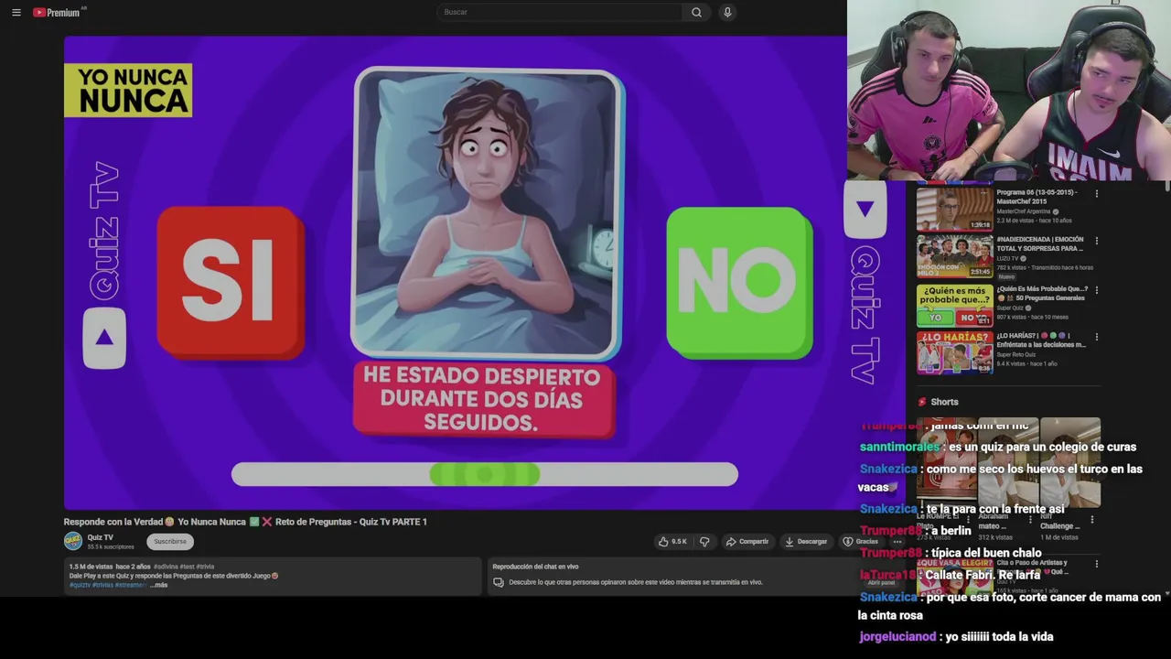Click the LUZU TV channel name

[1007, 259]
